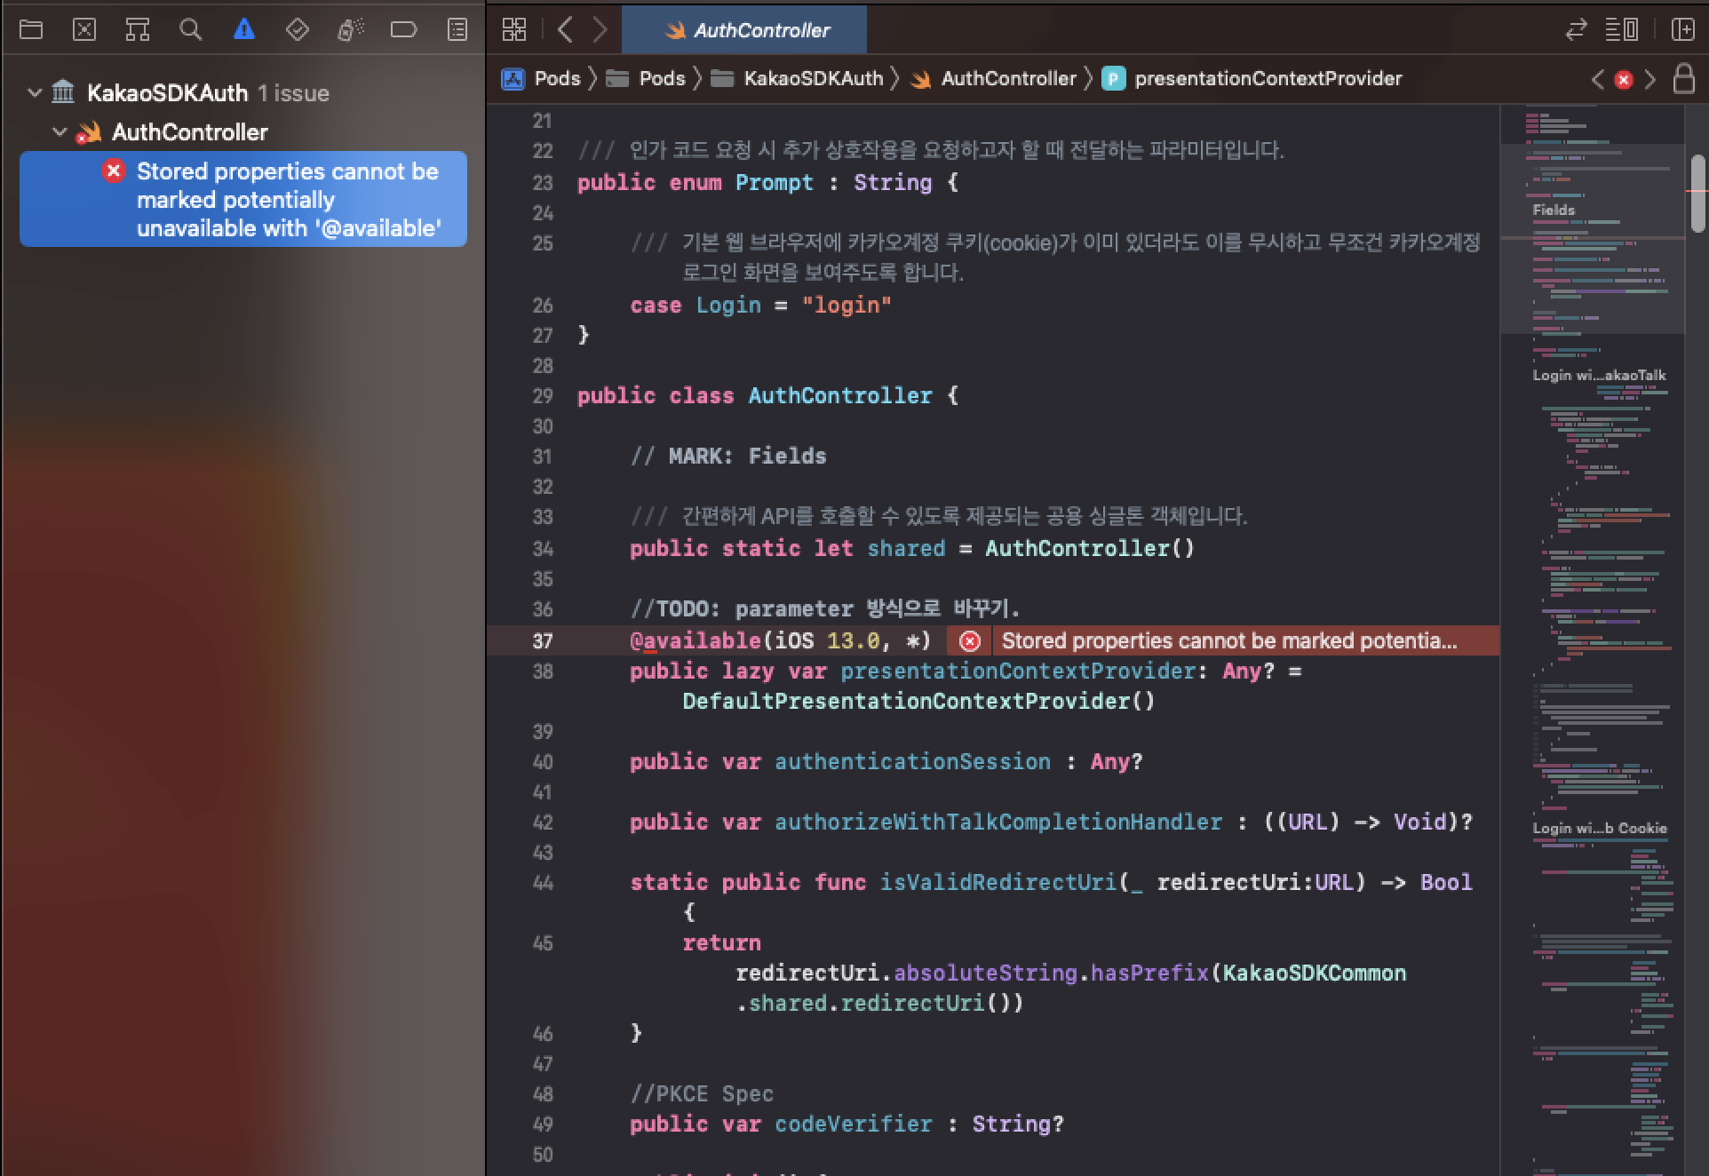Click line number 29 in the gutter
This screenshot has height=1176, width=1709.
click(543, 396)
